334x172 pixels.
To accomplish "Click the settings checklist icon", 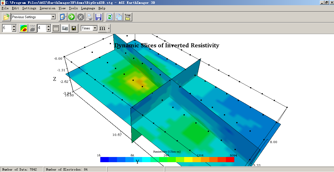I will tap(63, 17).
